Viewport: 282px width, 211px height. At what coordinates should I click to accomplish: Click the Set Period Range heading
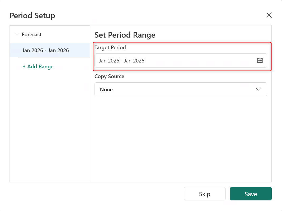pyautogui.click(x=125, y=35)
